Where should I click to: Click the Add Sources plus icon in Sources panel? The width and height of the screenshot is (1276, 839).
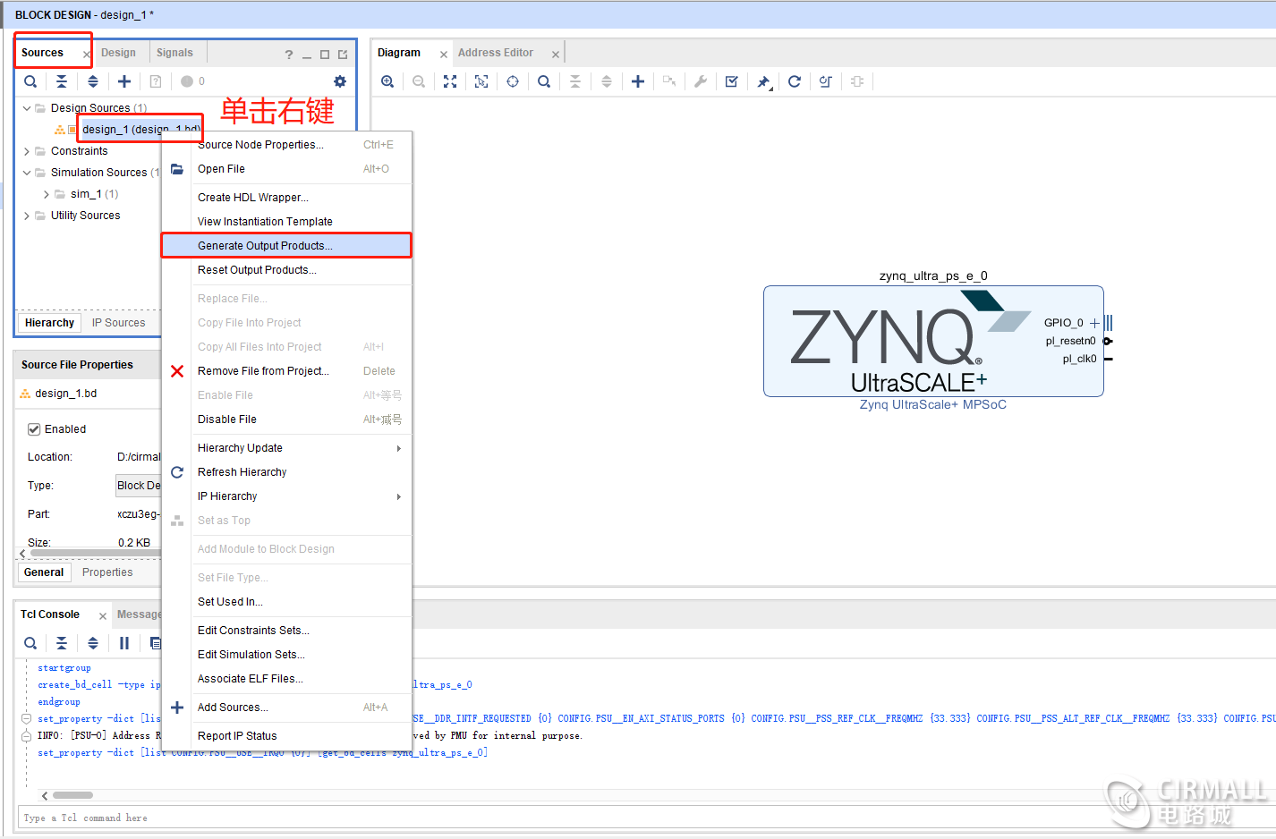coord(124,81)
